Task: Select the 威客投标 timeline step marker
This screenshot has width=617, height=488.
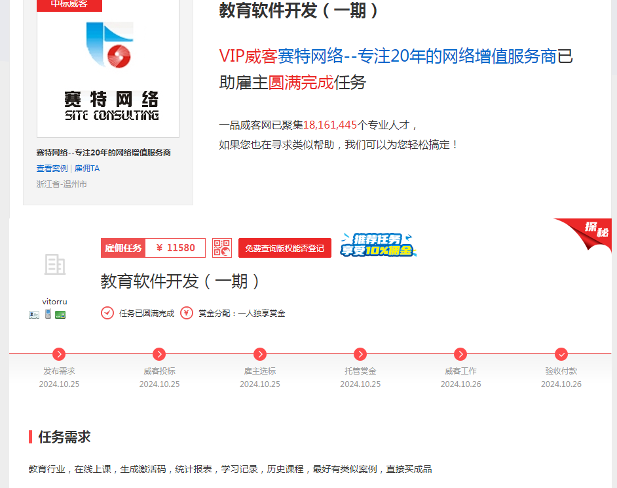Action: (159, 354)
